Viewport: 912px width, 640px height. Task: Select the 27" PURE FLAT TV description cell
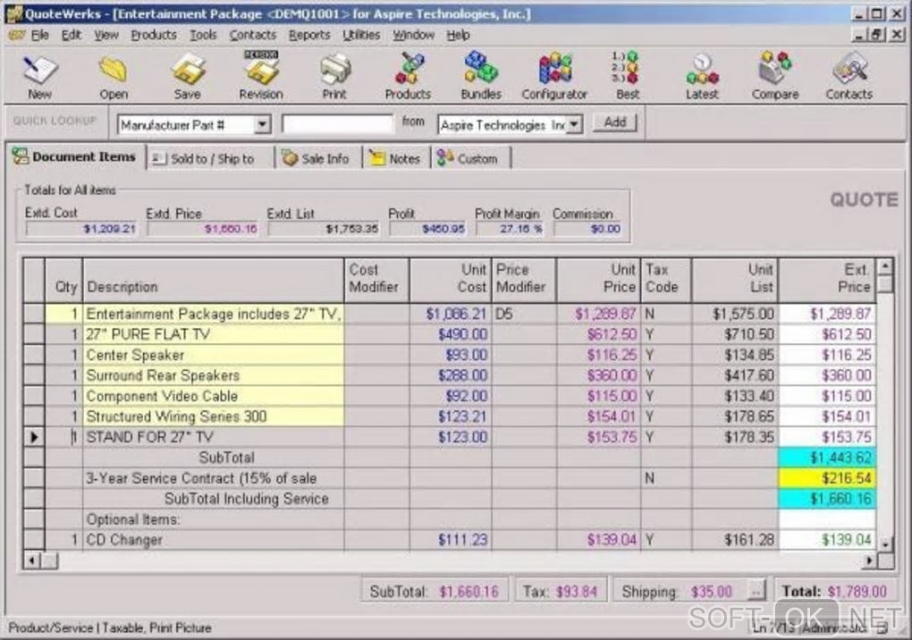click(x=214, y=334)
